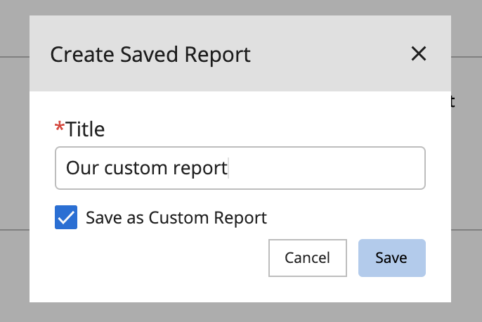Uncheck the Save as Custom Report checkbox
This screenshot has height=322, width=482.
coord(66,217)
